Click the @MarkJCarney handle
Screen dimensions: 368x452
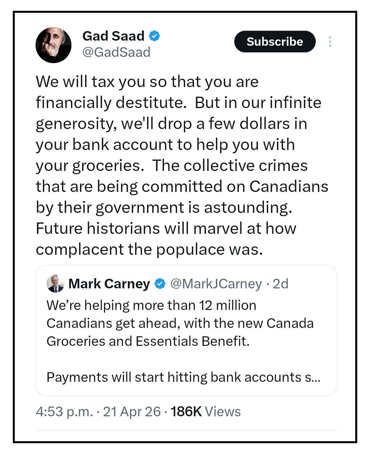pyautogui.click(x=216, y=284)
